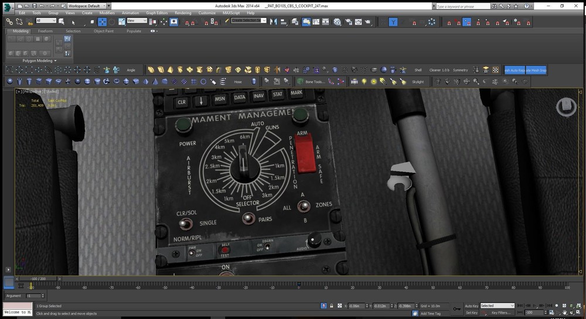
Task: Switch to the Freeform ribbon tab
Action: pyautogui.click(x=46, y=31)
